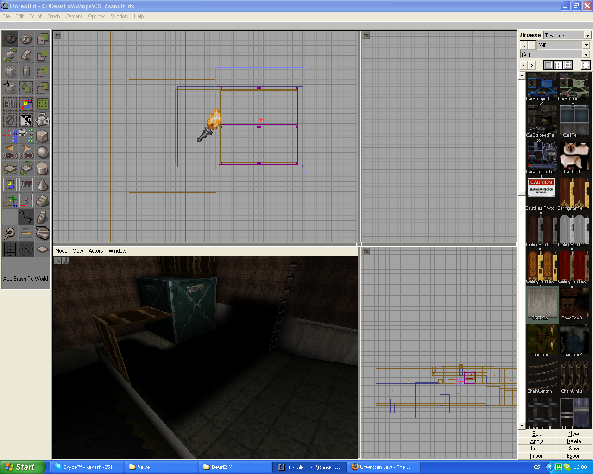Toggle the OFF button in the toolbox
593x474 pixels.
point(26,185)
